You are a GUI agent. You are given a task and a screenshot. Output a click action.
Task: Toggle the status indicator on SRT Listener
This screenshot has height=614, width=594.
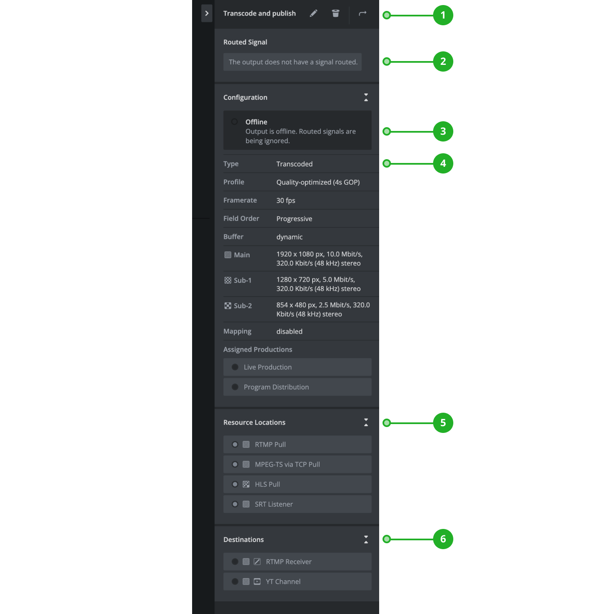click(x=235, y=504)
